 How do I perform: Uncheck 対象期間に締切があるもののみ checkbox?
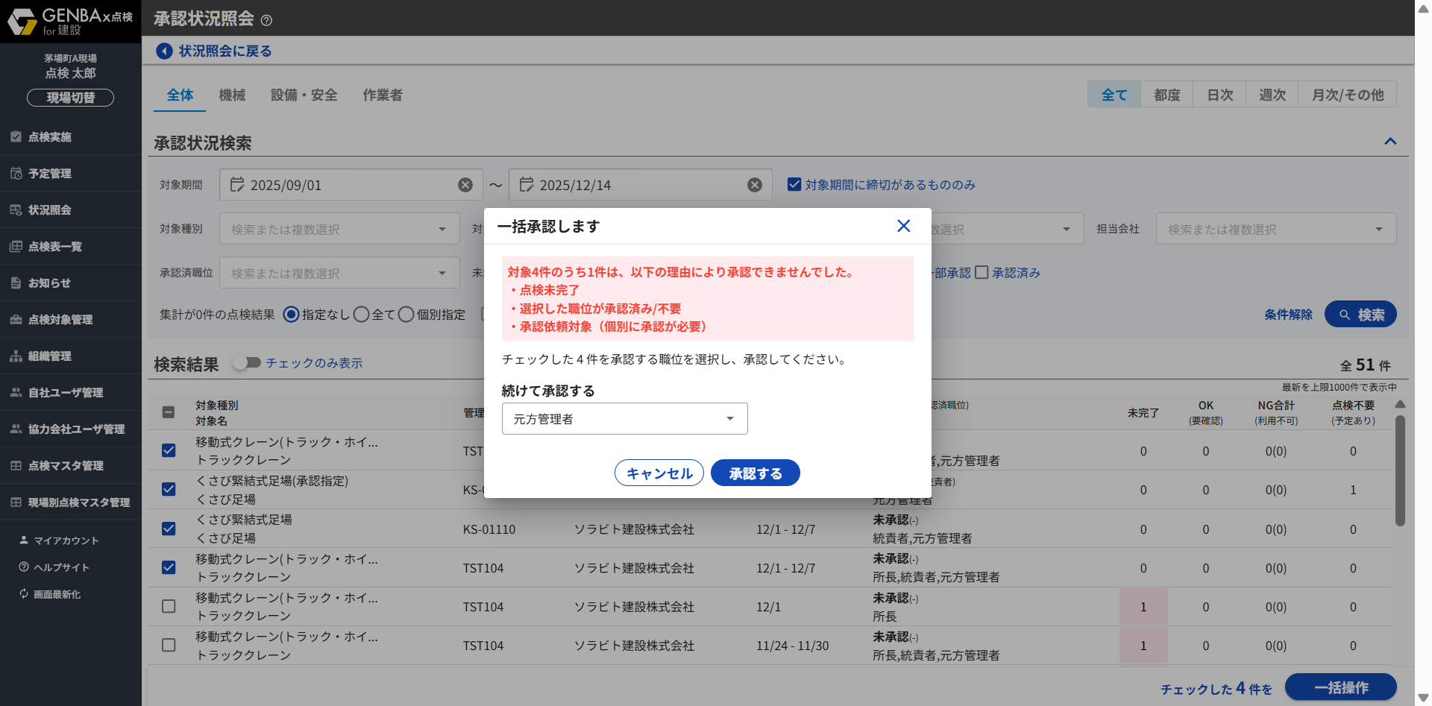tap(794, 184)
